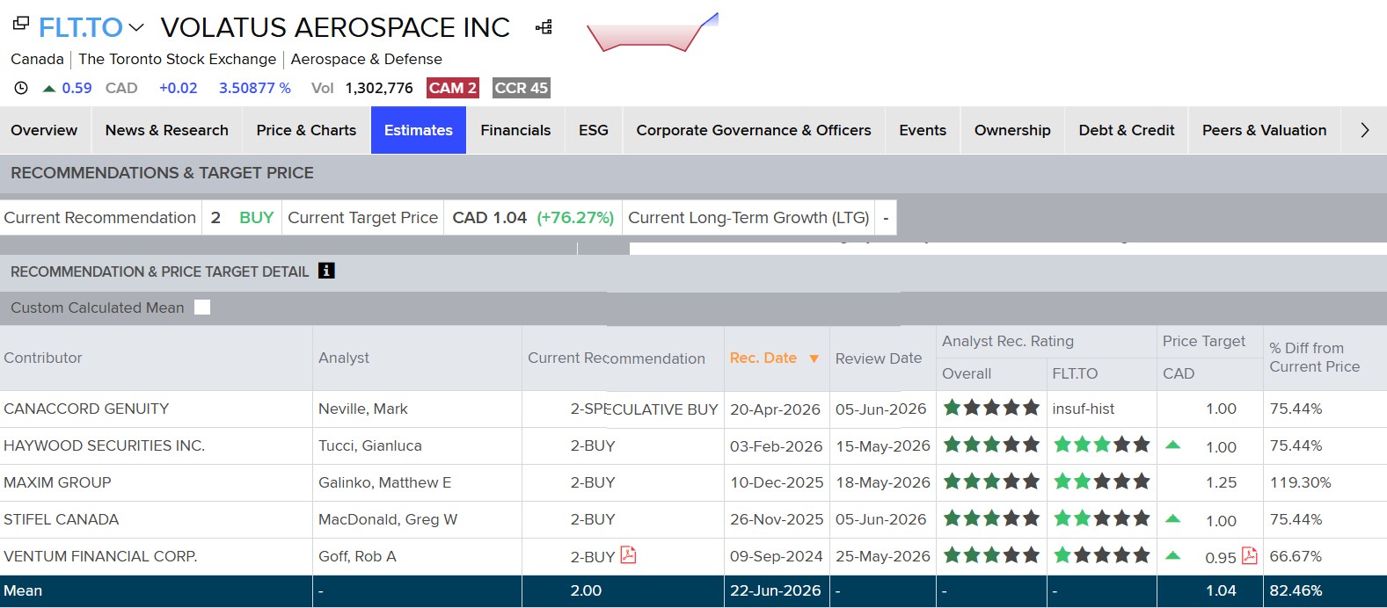This screenshot has height=608, width=1387.
Task: Sort by Rec. Date column header
Action: tap(763, 358)
